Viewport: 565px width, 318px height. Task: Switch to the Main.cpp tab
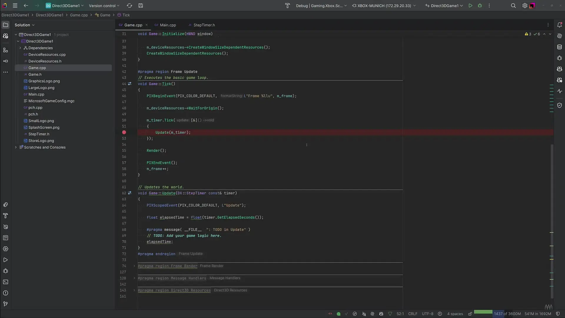tap(165, 25)
